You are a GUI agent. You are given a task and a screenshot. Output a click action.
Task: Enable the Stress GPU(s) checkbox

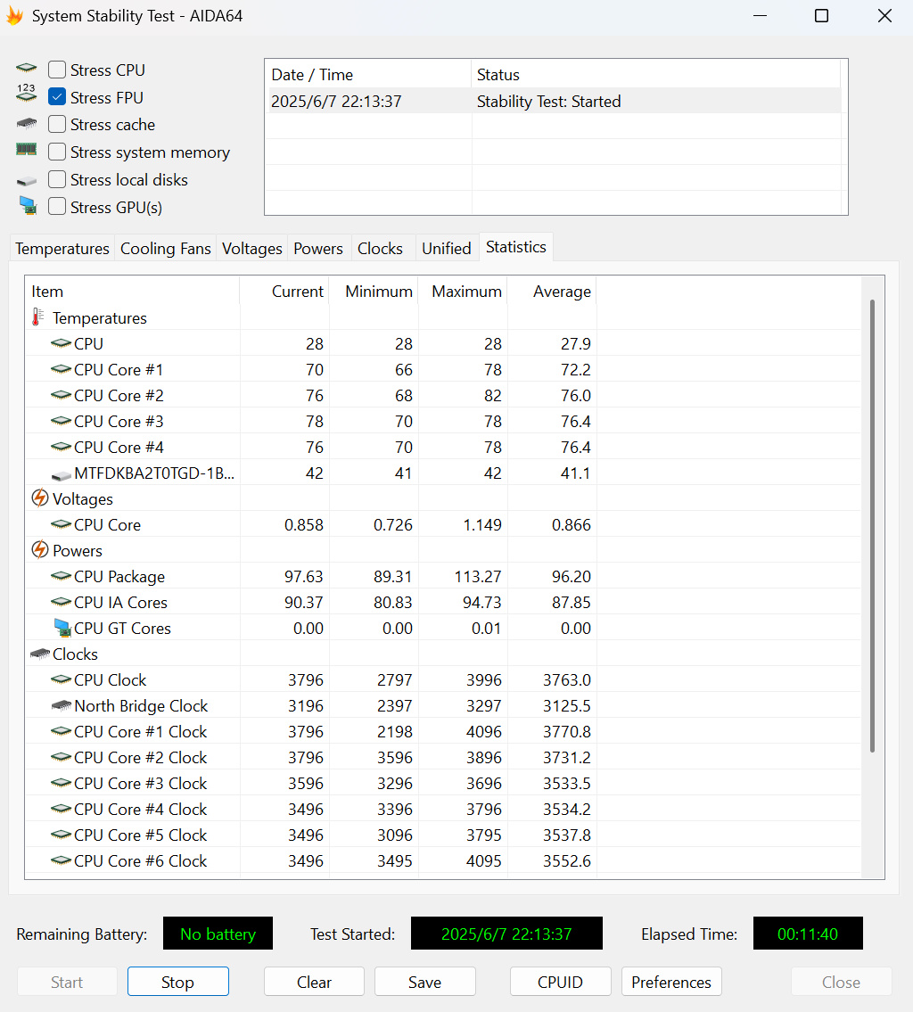[57, 207]
